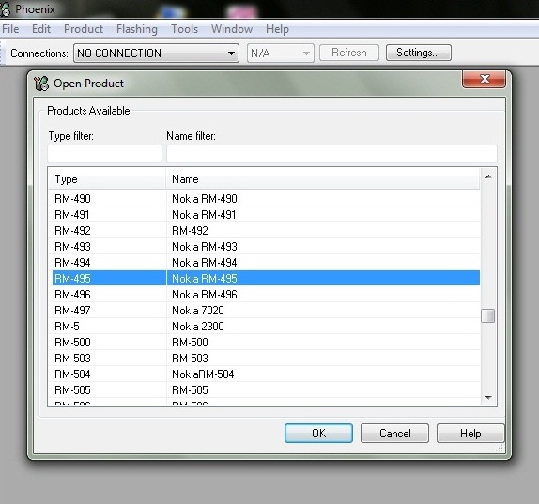The height and width of the screenshot is (504, 539).
Task: Open the Tools menu
Action: pyautogui.click(x=185, y=29)
